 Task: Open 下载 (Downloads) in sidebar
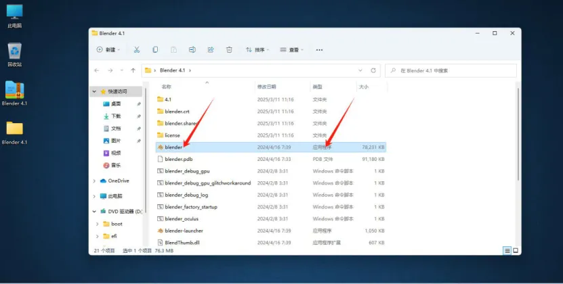[x=116, y=116]
